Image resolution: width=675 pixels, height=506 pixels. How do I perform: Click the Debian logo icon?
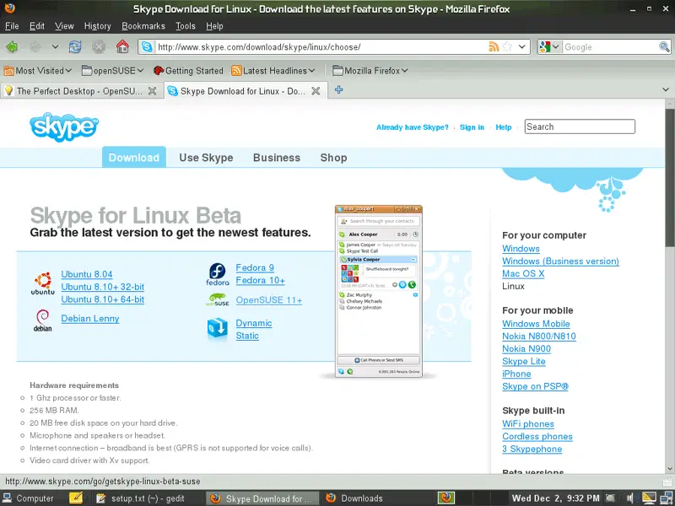pos(43,320)
